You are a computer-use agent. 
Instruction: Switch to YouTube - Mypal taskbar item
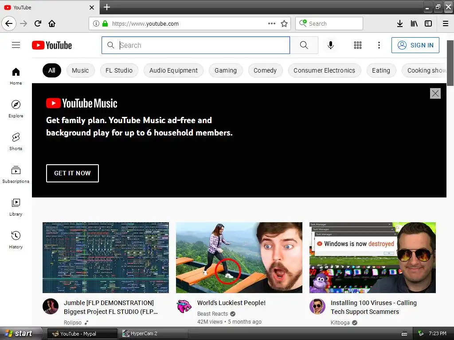[x=82, y=334]
